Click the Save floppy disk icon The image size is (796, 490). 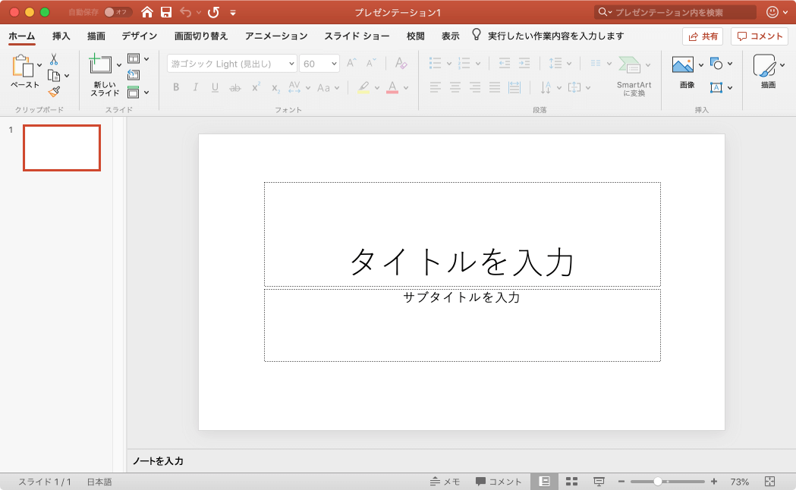pyautogui.click(x=166, y=12)
